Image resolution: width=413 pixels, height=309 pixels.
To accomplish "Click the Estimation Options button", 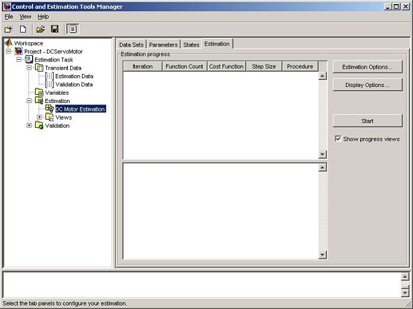I will click(367, 67).
